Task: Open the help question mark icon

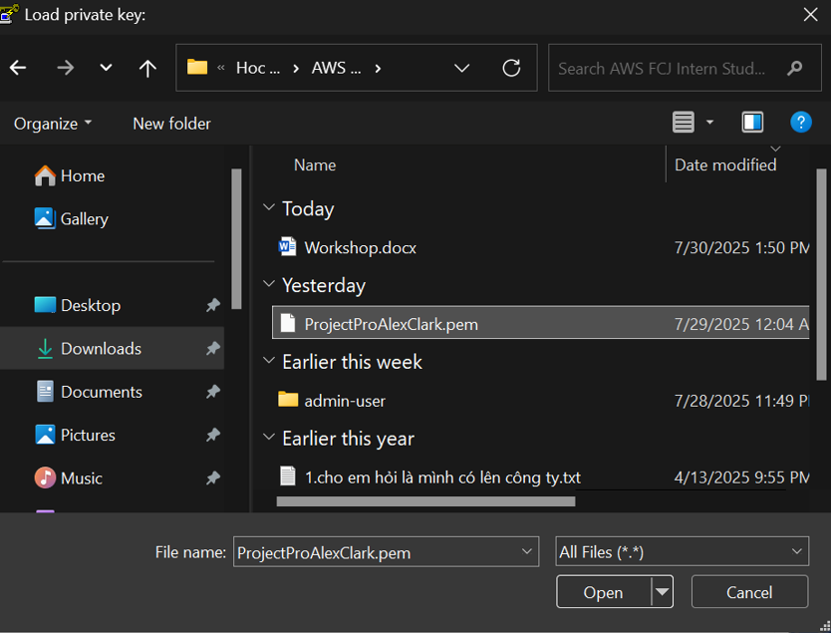Action: [x=800, y=123]
